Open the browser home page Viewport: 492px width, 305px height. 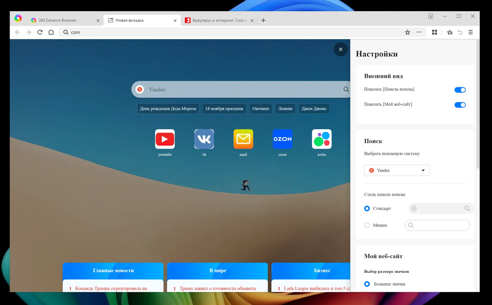pyautogui.click(x=51, y=32)
